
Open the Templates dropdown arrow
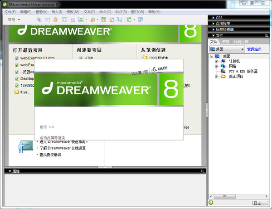(x=134, y=20)
